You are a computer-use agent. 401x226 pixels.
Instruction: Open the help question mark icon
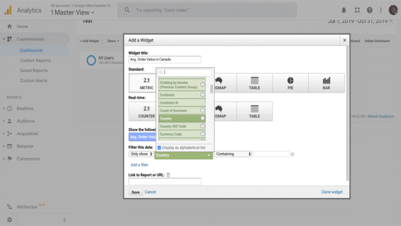click(369, 10)
